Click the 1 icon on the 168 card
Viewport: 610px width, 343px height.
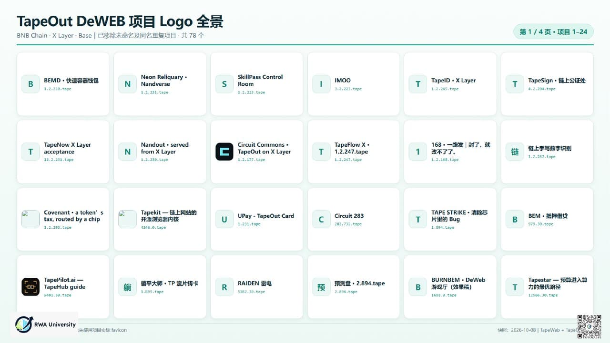pyautogui.click(x=418, y=151)
